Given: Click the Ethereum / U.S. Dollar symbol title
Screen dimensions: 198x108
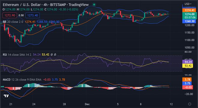Looking at the screenshot, I should pyautogui.click(x=22, y=5).
